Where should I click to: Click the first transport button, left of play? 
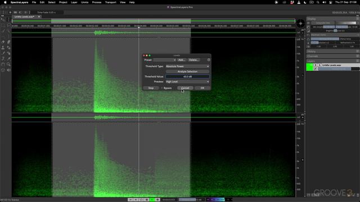(130, 200)
